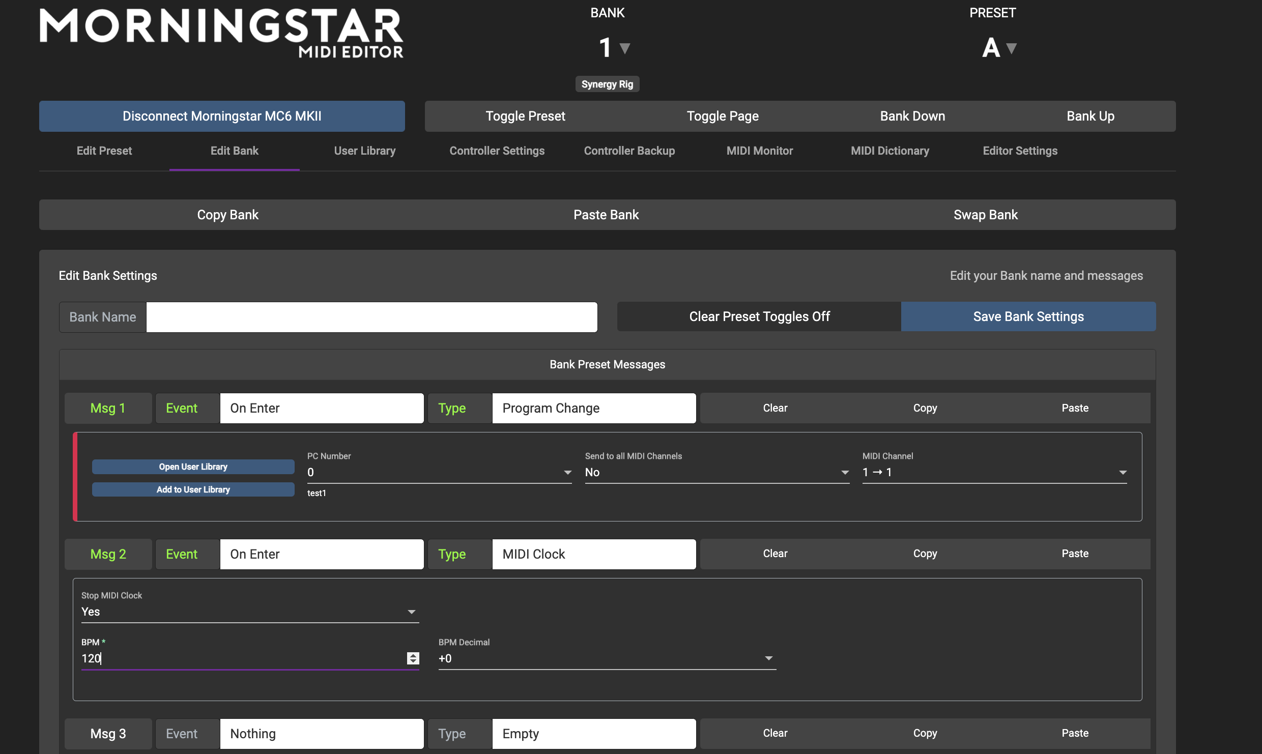Go to the Controller Settings tab
Screen dimensions: 1262x754
click(497, 151)
